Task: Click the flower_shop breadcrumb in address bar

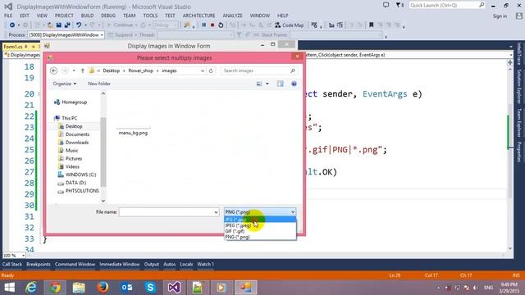Action: point(140,70)
